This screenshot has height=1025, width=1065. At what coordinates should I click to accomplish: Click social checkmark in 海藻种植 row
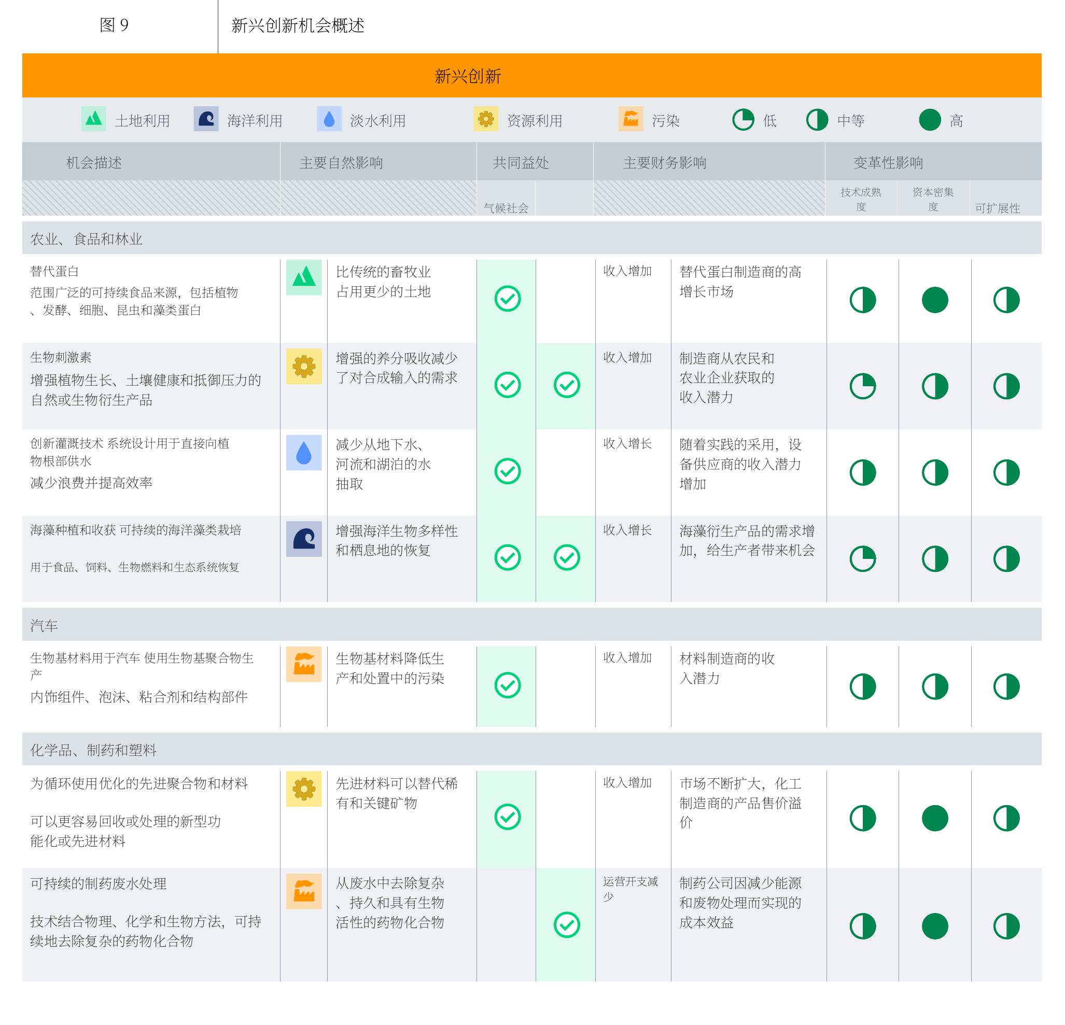(x=567, y=557)
